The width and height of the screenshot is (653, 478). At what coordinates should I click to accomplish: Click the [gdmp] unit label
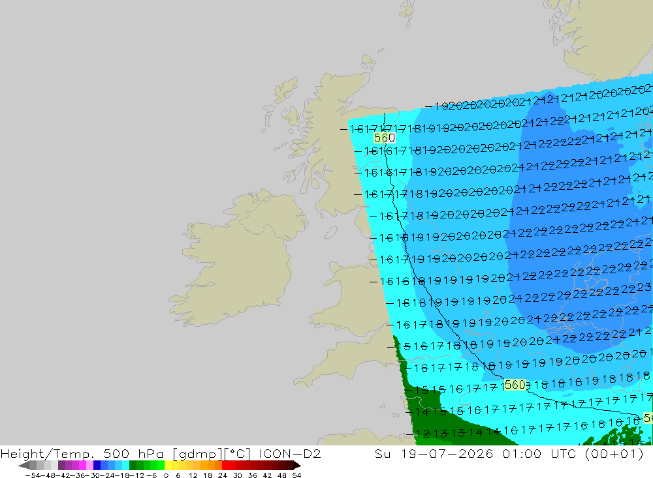(x=197, y=453)
